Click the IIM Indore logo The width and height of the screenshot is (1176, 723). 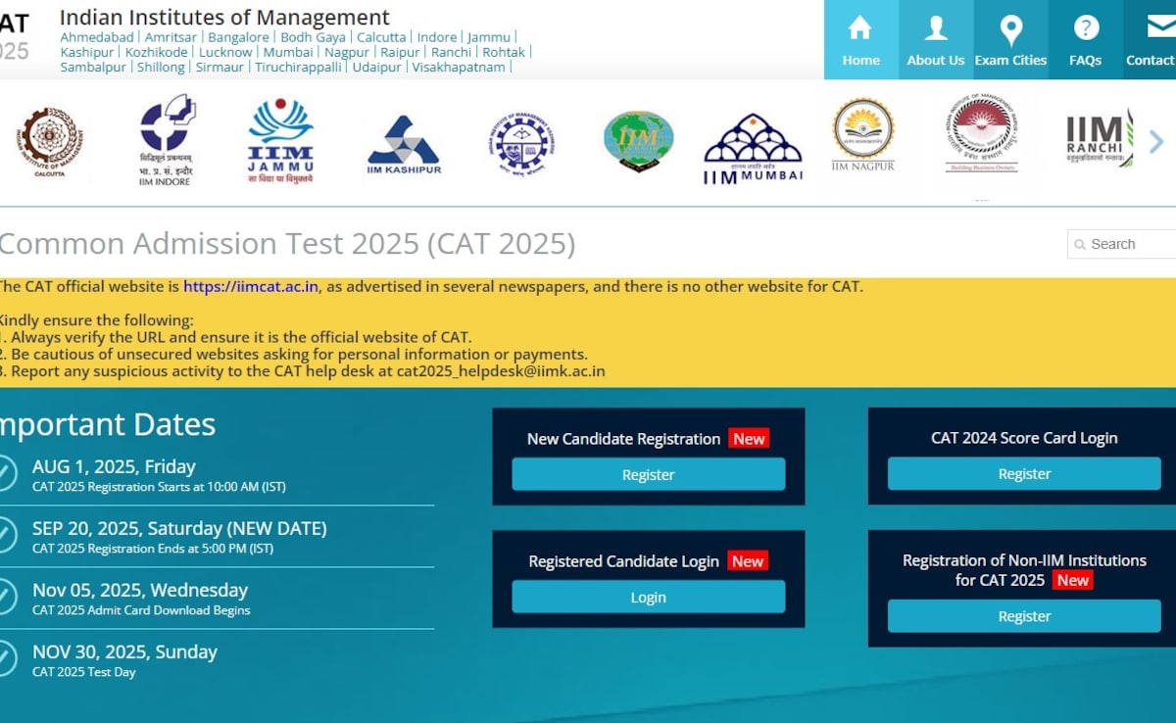[x=167, y=140]
